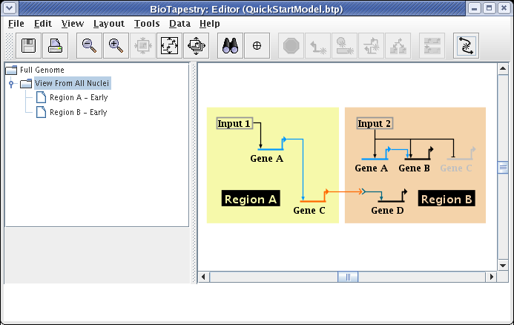Screen dimensions: 514x325
Task: Select Region A - Early in tree
Action: click(x=78, y=98)
